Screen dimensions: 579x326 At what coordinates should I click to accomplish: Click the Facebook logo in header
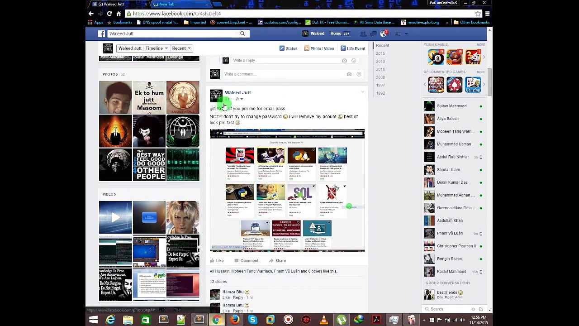pos(102,34)
